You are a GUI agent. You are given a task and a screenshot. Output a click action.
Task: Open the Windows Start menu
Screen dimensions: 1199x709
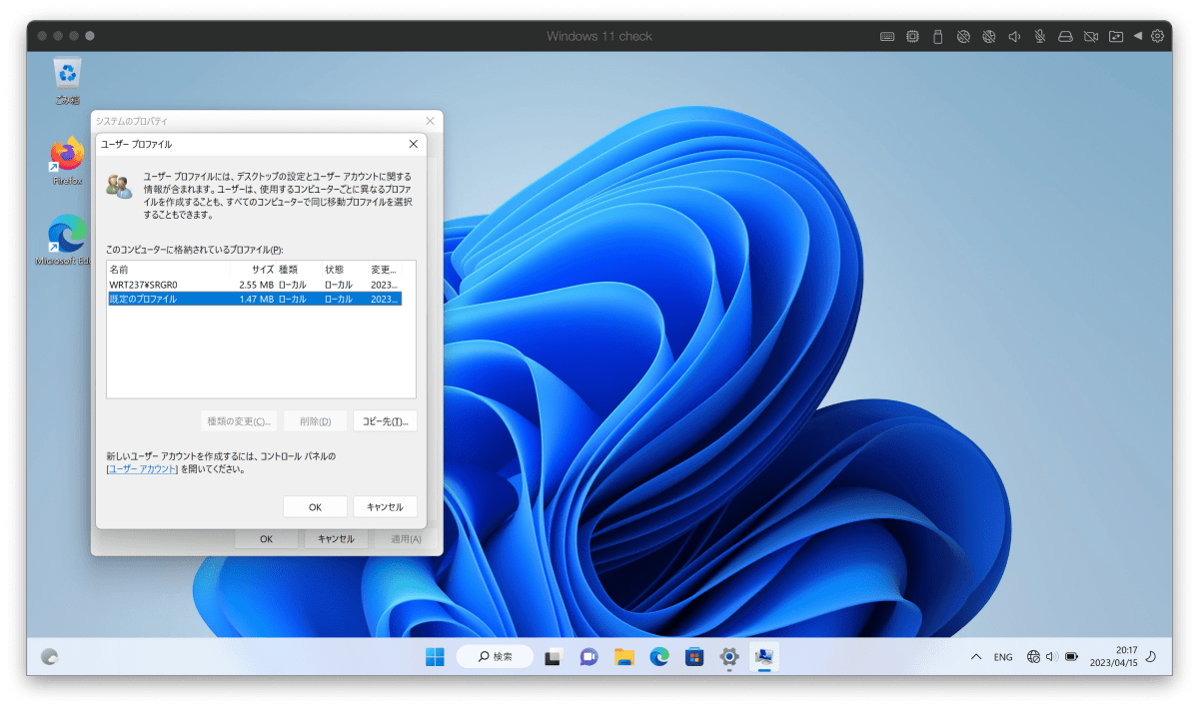click(x=435, y=656)
